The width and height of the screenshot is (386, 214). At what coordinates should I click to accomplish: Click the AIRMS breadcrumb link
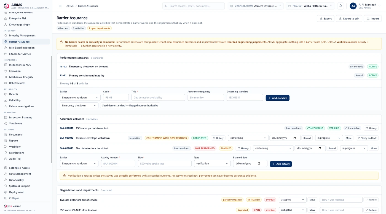point(70,6)
